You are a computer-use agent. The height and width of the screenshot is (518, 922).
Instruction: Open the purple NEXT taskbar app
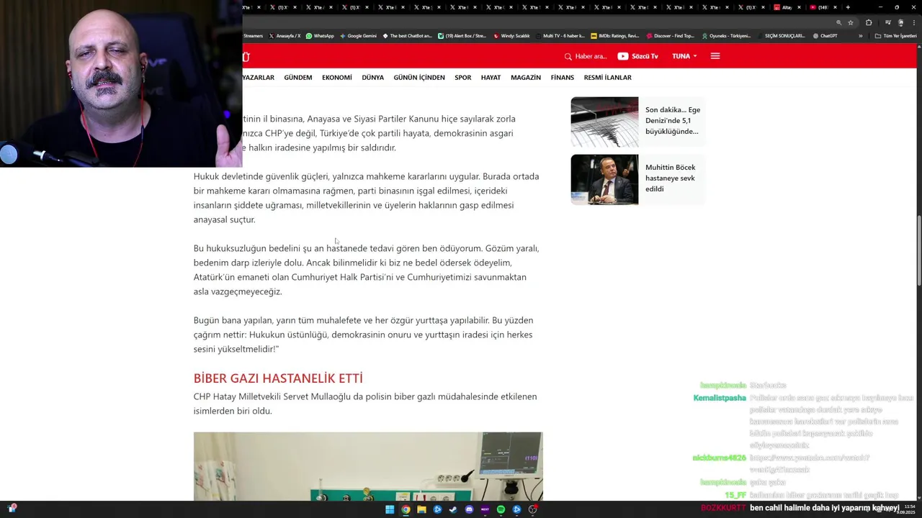485,509
